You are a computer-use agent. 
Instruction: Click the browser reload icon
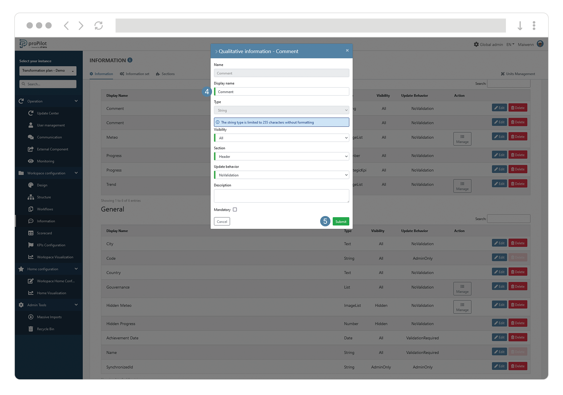[98, 26]
